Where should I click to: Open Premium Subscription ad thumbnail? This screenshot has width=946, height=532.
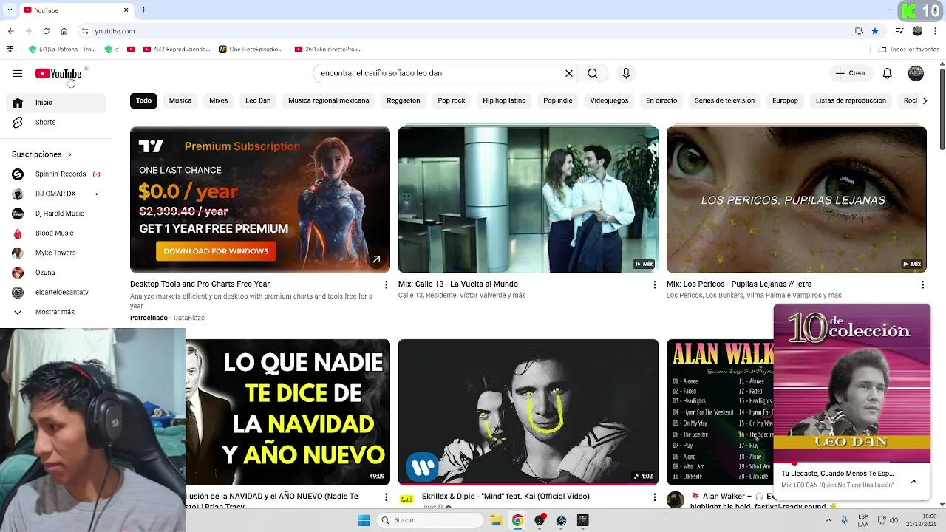[260, 199]
